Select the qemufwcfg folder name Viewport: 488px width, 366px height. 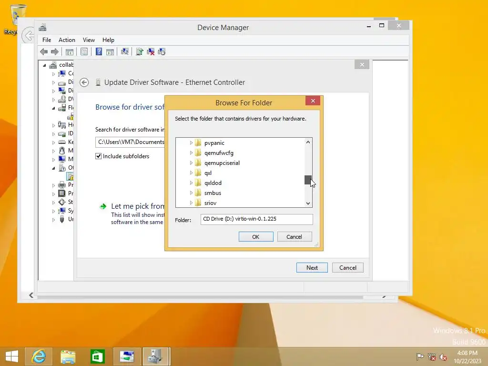219,153
